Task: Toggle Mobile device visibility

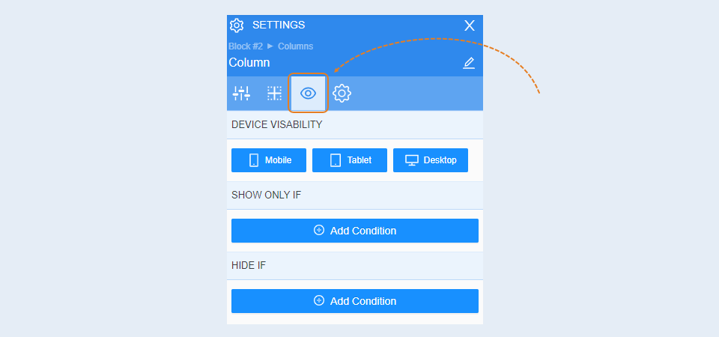Action: [269, 160]
